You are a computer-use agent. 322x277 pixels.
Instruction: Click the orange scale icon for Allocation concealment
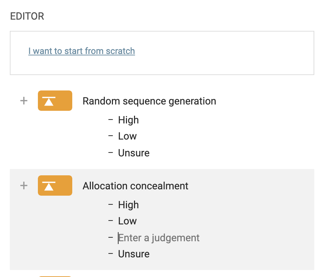(x=55, y=185)
